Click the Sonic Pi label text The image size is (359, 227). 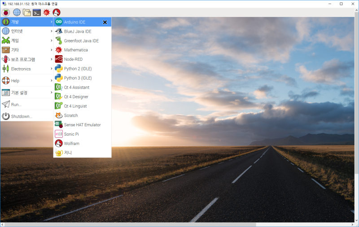coord(71,134)
